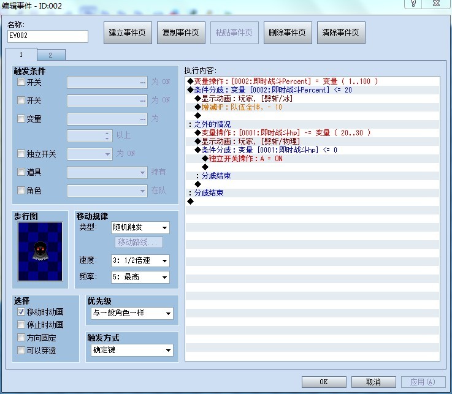Select the 显示动画 劈斩/物理 command line
This screenshot has height=394, width=452.
tap(313, 142)
